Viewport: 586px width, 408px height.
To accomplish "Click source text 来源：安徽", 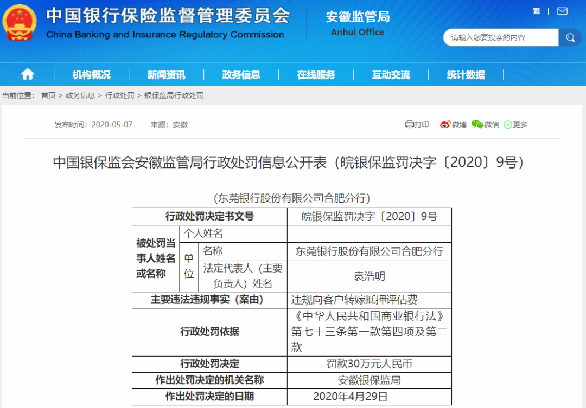I will click(x=169, y=125).
